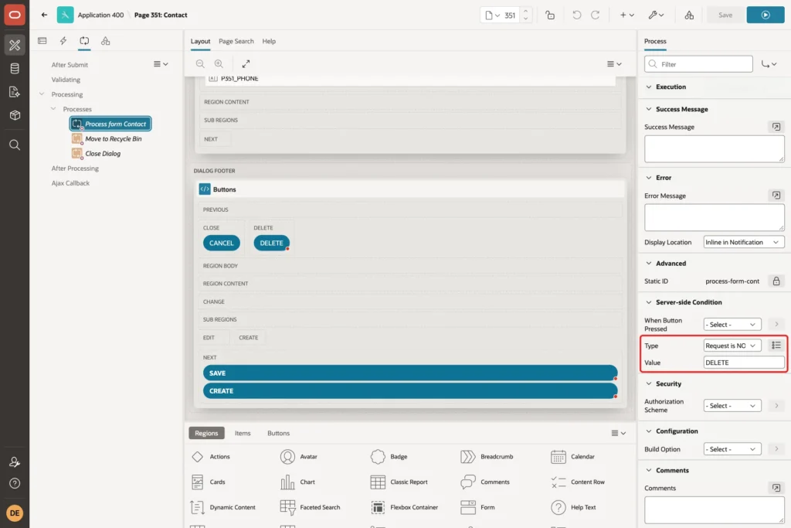Expand the Execution section
The height and width of the screenshot is (528, 791).
649,87
